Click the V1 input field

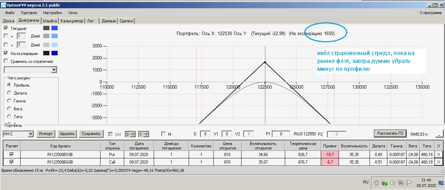(x=227, y=134)
